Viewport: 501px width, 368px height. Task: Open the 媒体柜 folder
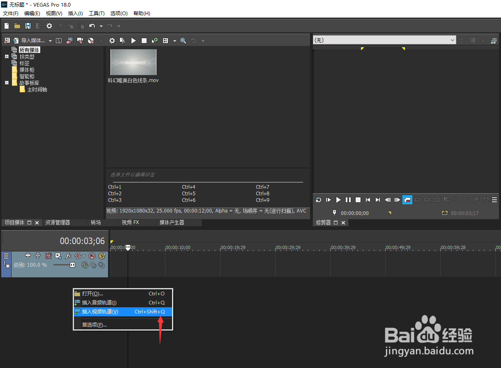pos(27,70)
